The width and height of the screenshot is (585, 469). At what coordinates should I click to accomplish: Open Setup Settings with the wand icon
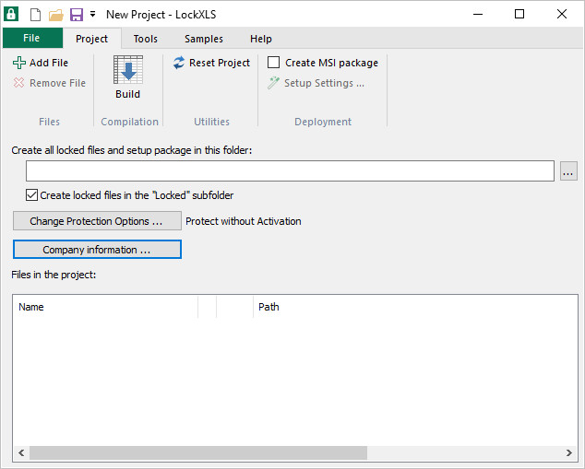pos(316,83)
